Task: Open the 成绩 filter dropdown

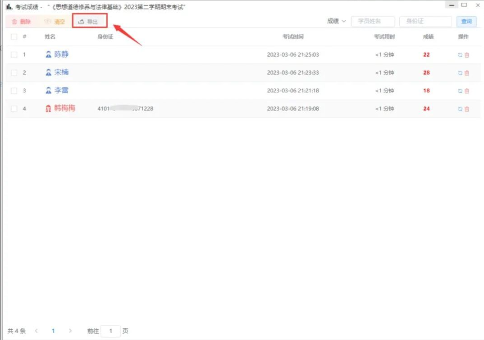Action: point(337,21)
